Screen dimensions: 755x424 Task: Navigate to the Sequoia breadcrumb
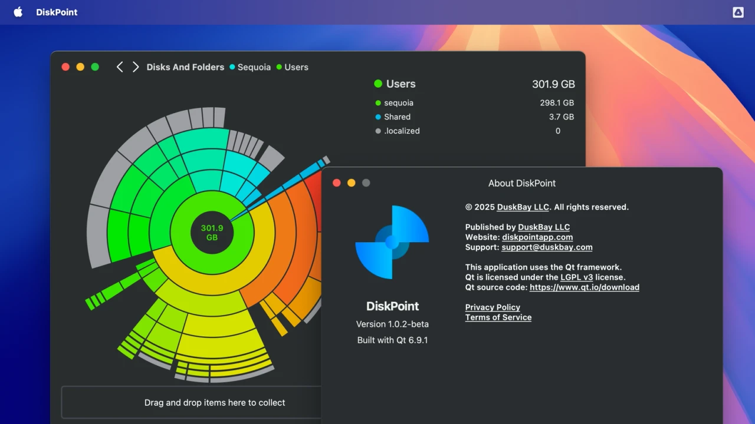[x=254, y=67]
